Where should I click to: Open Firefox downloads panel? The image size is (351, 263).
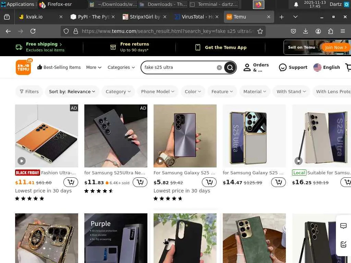(305, 31)
